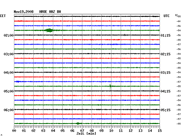Image resolution: width=182 pixels, height=138 pixels.
Task: Select the 01:15 UTC time label
Action: pyautogui.click(x=165, y=35)
